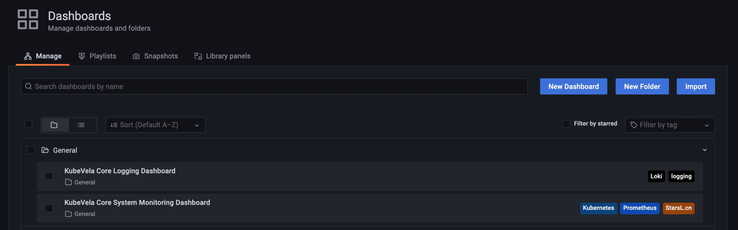Open the Sort (Default A–Z) dropdown

[x=155, y=125]
